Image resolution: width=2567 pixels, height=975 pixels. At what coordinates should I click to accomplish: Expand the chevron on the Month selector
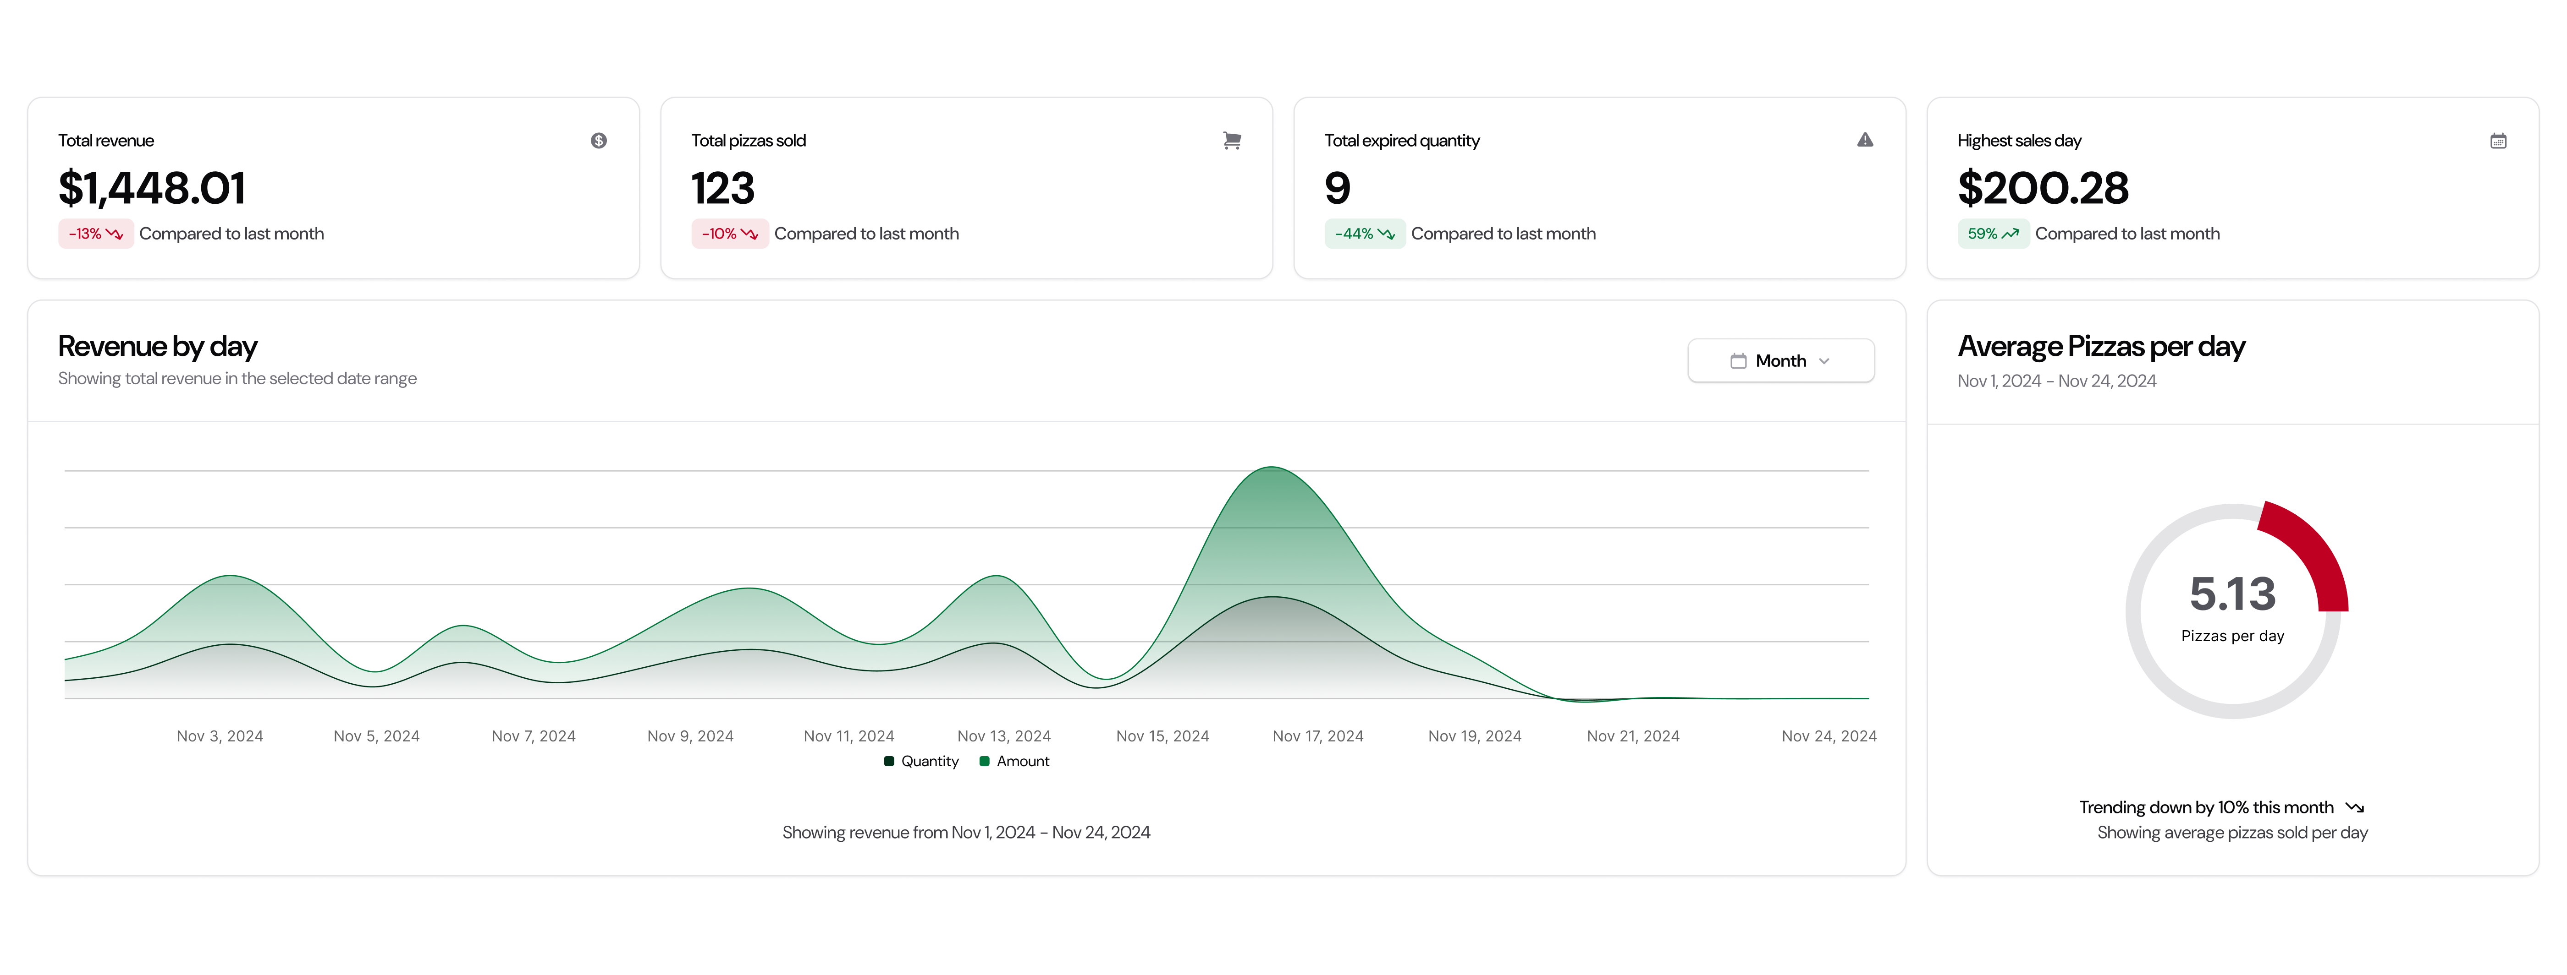(1824, 361)
